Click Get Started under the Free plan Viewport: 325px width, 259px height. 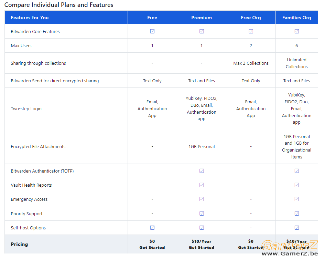coord(152,248)
